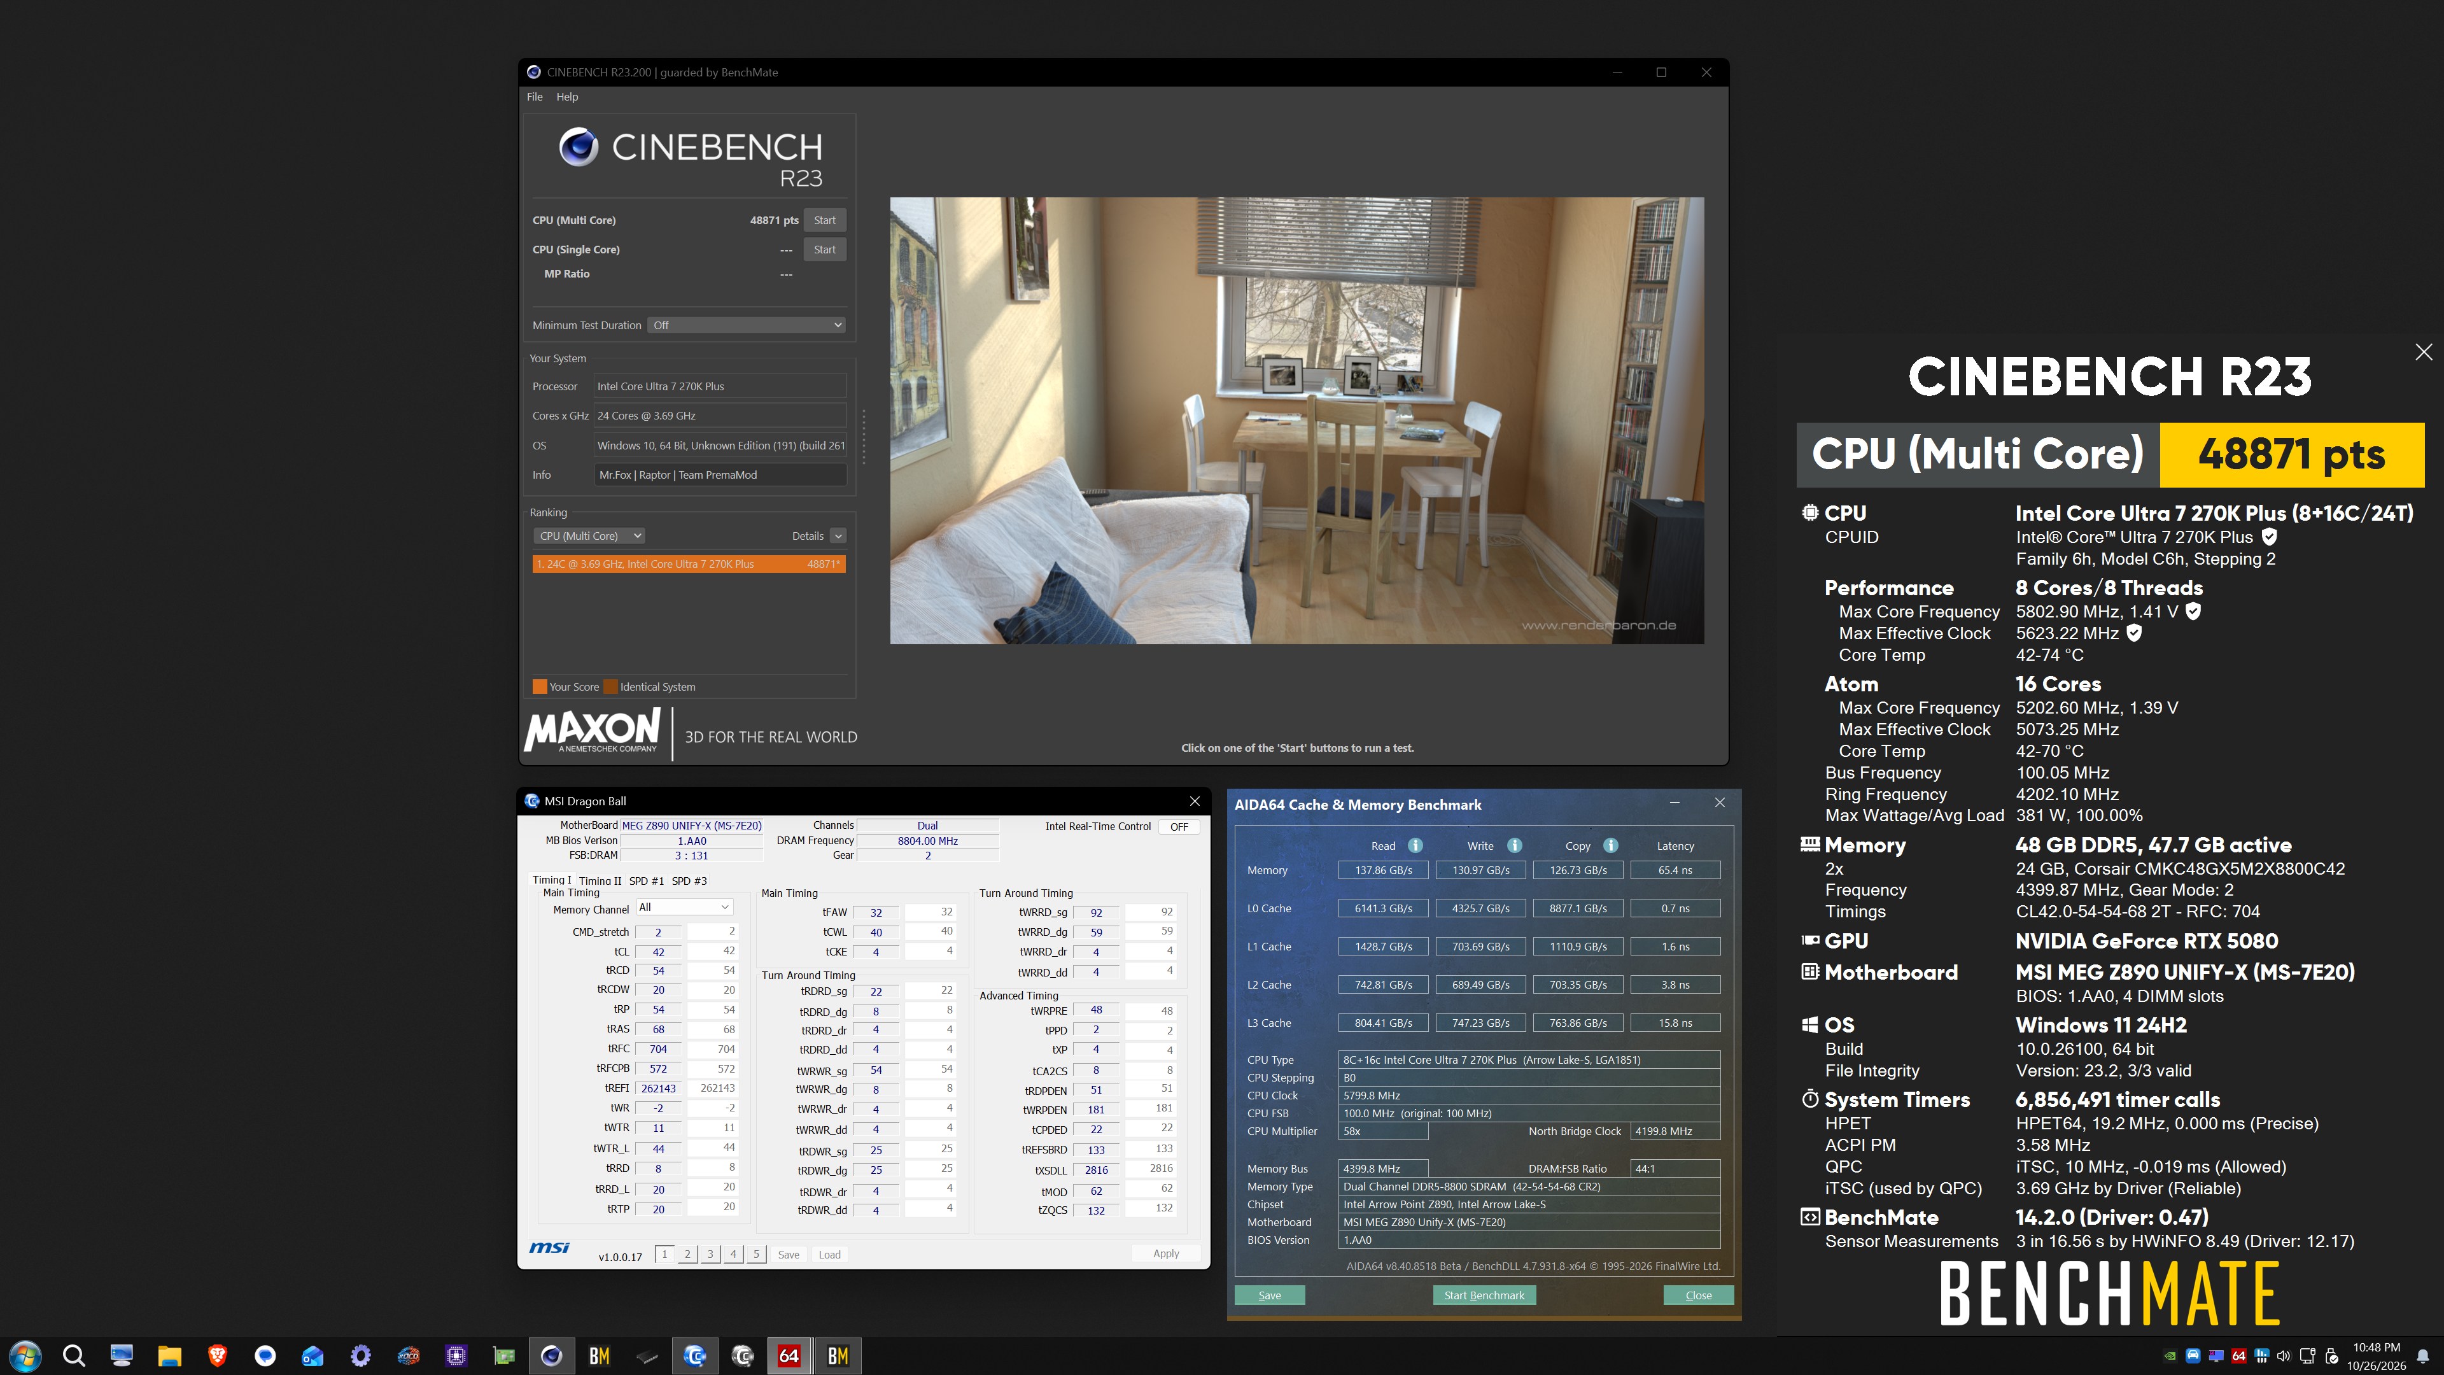Open the AIDA64 taskbar icon
Image resolution: width=2444 pixels, height=1375 pixels.
(x=789, y=1356)
